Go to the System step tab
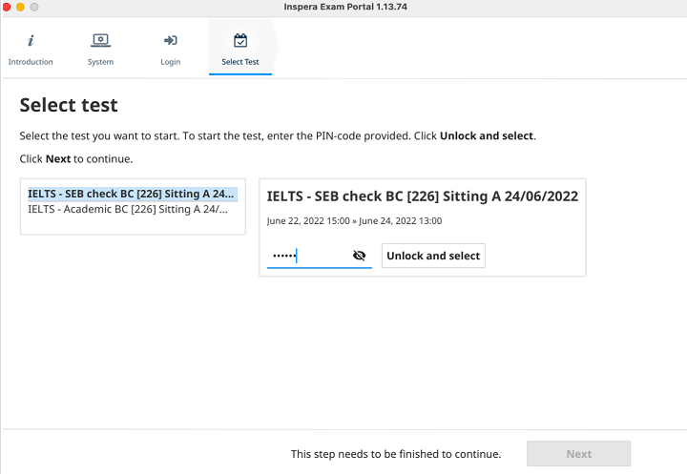 coord(100,48)
